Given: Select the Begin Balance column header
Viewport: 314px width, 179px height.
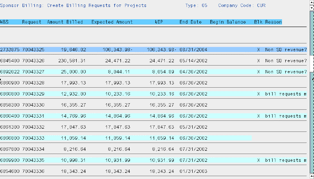Looking at the screenshot, I should click(228, 22).
